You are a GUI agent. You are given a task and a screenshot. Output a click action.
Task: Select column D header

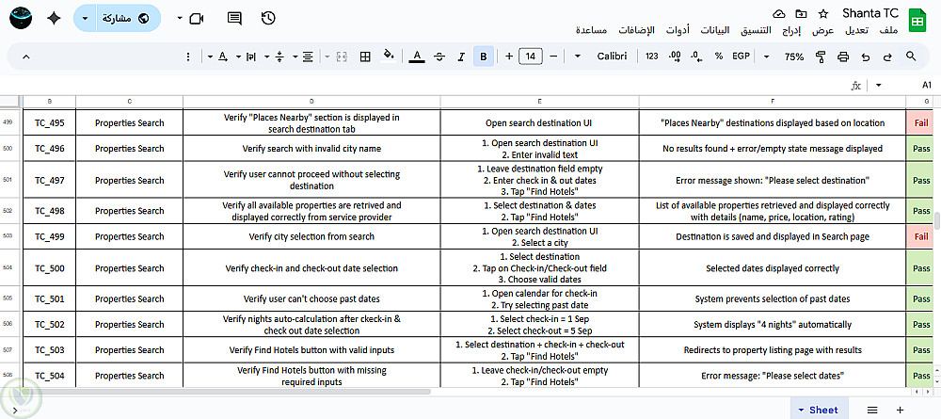pyautogui.click(x=311, y=102)
